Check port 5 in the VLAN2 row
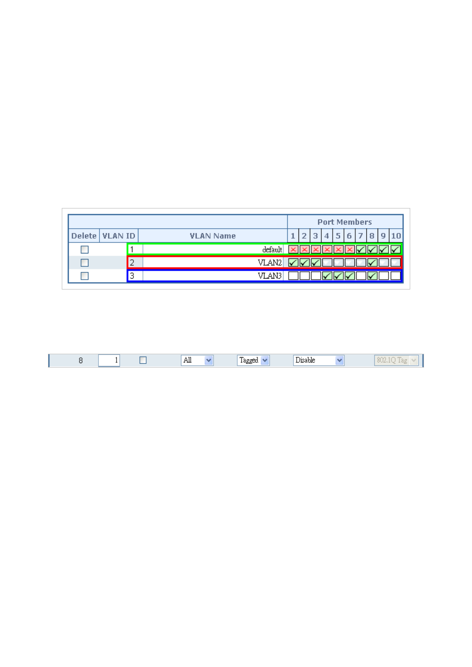 pos(339,263)
